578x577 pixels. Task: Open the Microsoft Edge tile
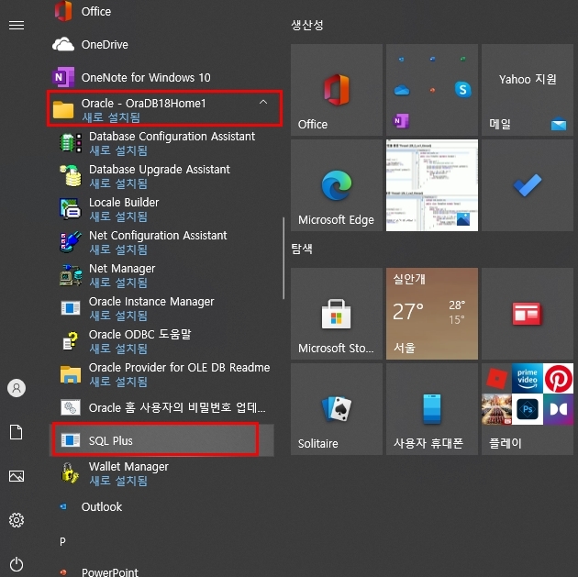pos(336,185)
